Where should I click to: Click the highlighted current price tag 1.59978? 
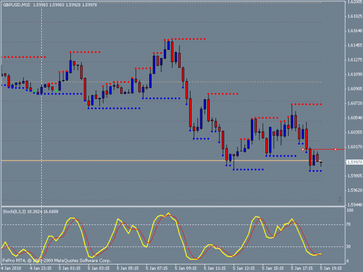click(x=354, y=162)
